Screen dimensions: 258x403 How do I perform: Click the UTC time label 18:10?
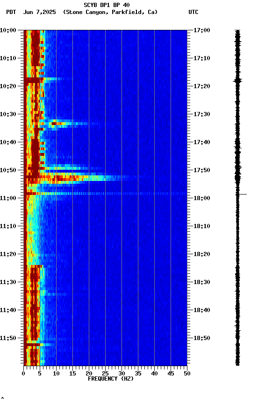click(202, 226)
